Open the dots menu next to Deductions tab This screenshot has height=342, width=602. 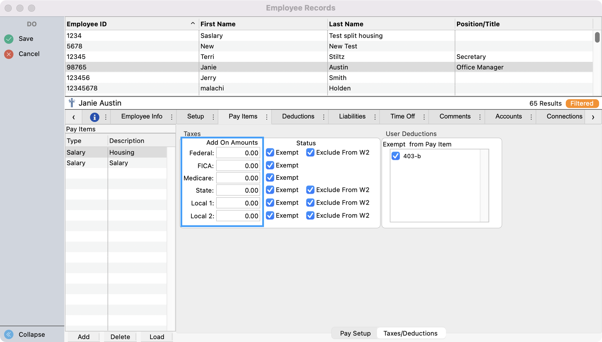coord(324,117)
